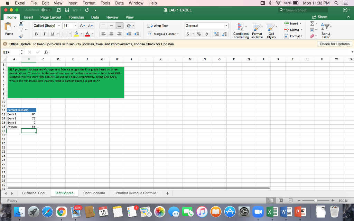Open the Tools menu in menu bar
Image resolution: width=354 pixels, height=221 pixels.
(x=105, y=3)
